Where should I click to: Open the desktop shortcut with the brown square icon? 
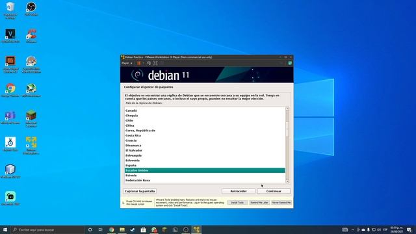(x=10, y=65)
